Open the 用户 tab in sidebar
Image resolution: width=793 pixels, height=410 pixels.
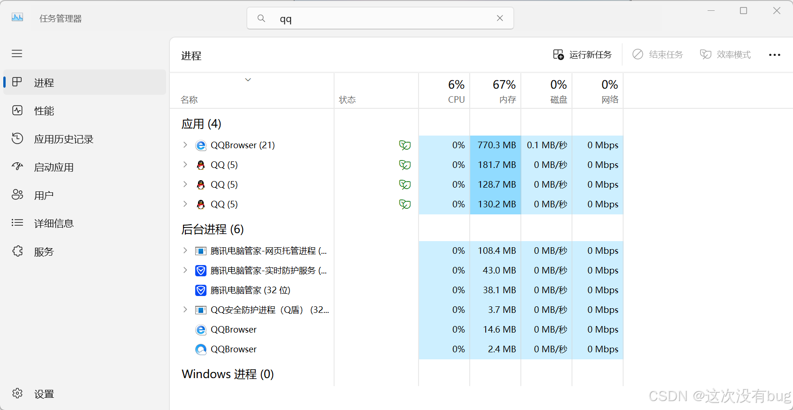point(85,195)
